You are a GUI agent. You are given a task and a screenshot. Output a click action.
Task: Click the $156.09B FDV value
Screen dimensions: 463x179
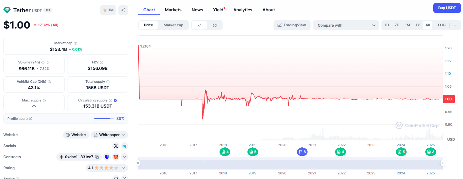[x=98, y=68]
